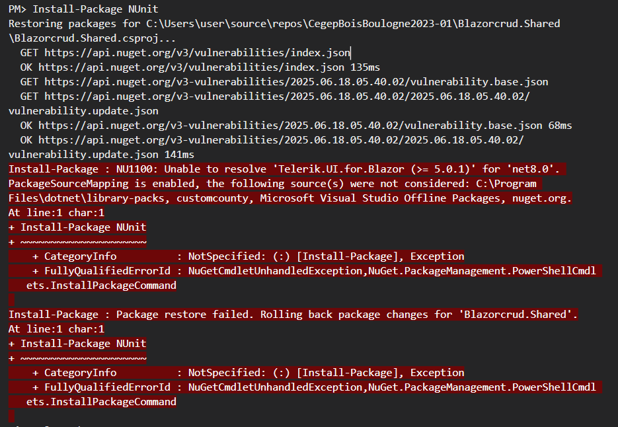
Task: Click the second At line:1 char:1 text
Action: click(x=56, y=329)
